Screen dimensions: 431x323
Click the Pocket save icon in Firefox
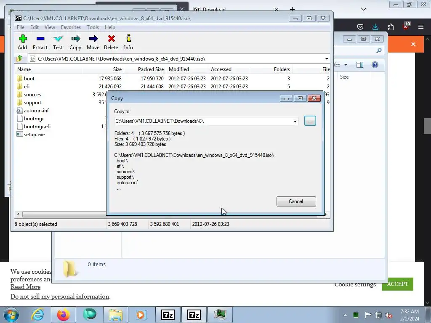360,26
